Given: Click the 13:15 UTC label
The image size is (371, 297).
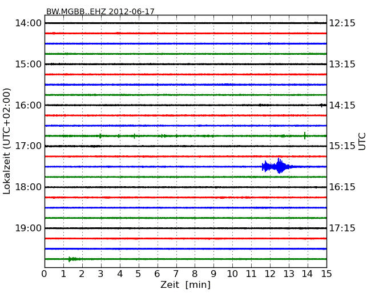Looking at the screenshot, I should tap(342, 64).
